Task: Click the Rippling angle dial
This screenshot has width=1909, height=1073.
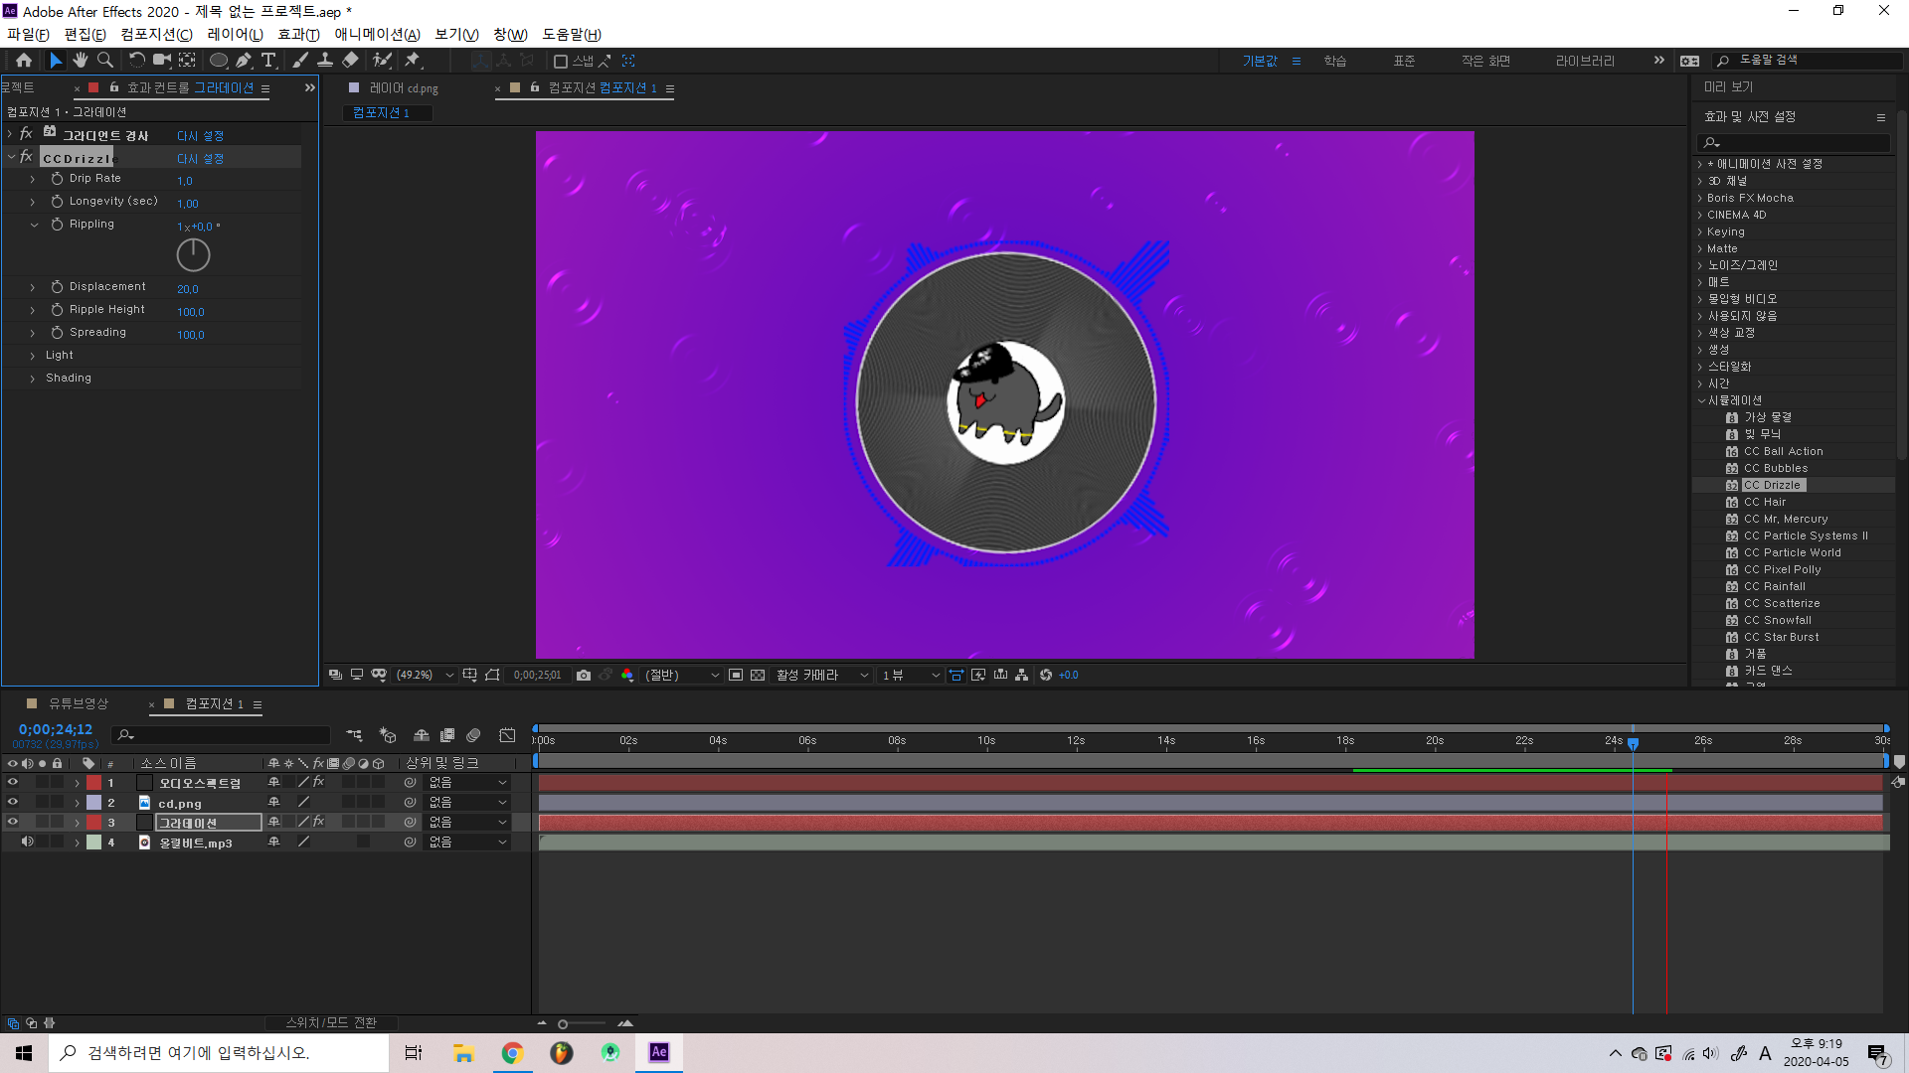Action: click(x=193, y=255)
